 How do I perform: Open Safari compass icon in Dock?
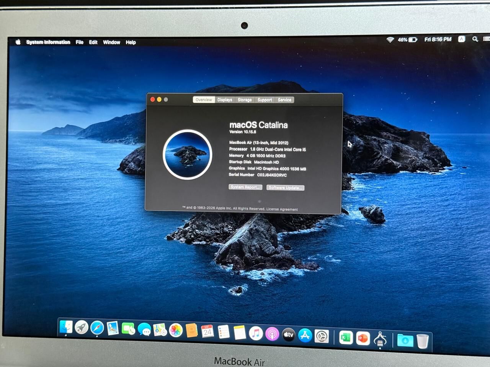pos(97,328)
